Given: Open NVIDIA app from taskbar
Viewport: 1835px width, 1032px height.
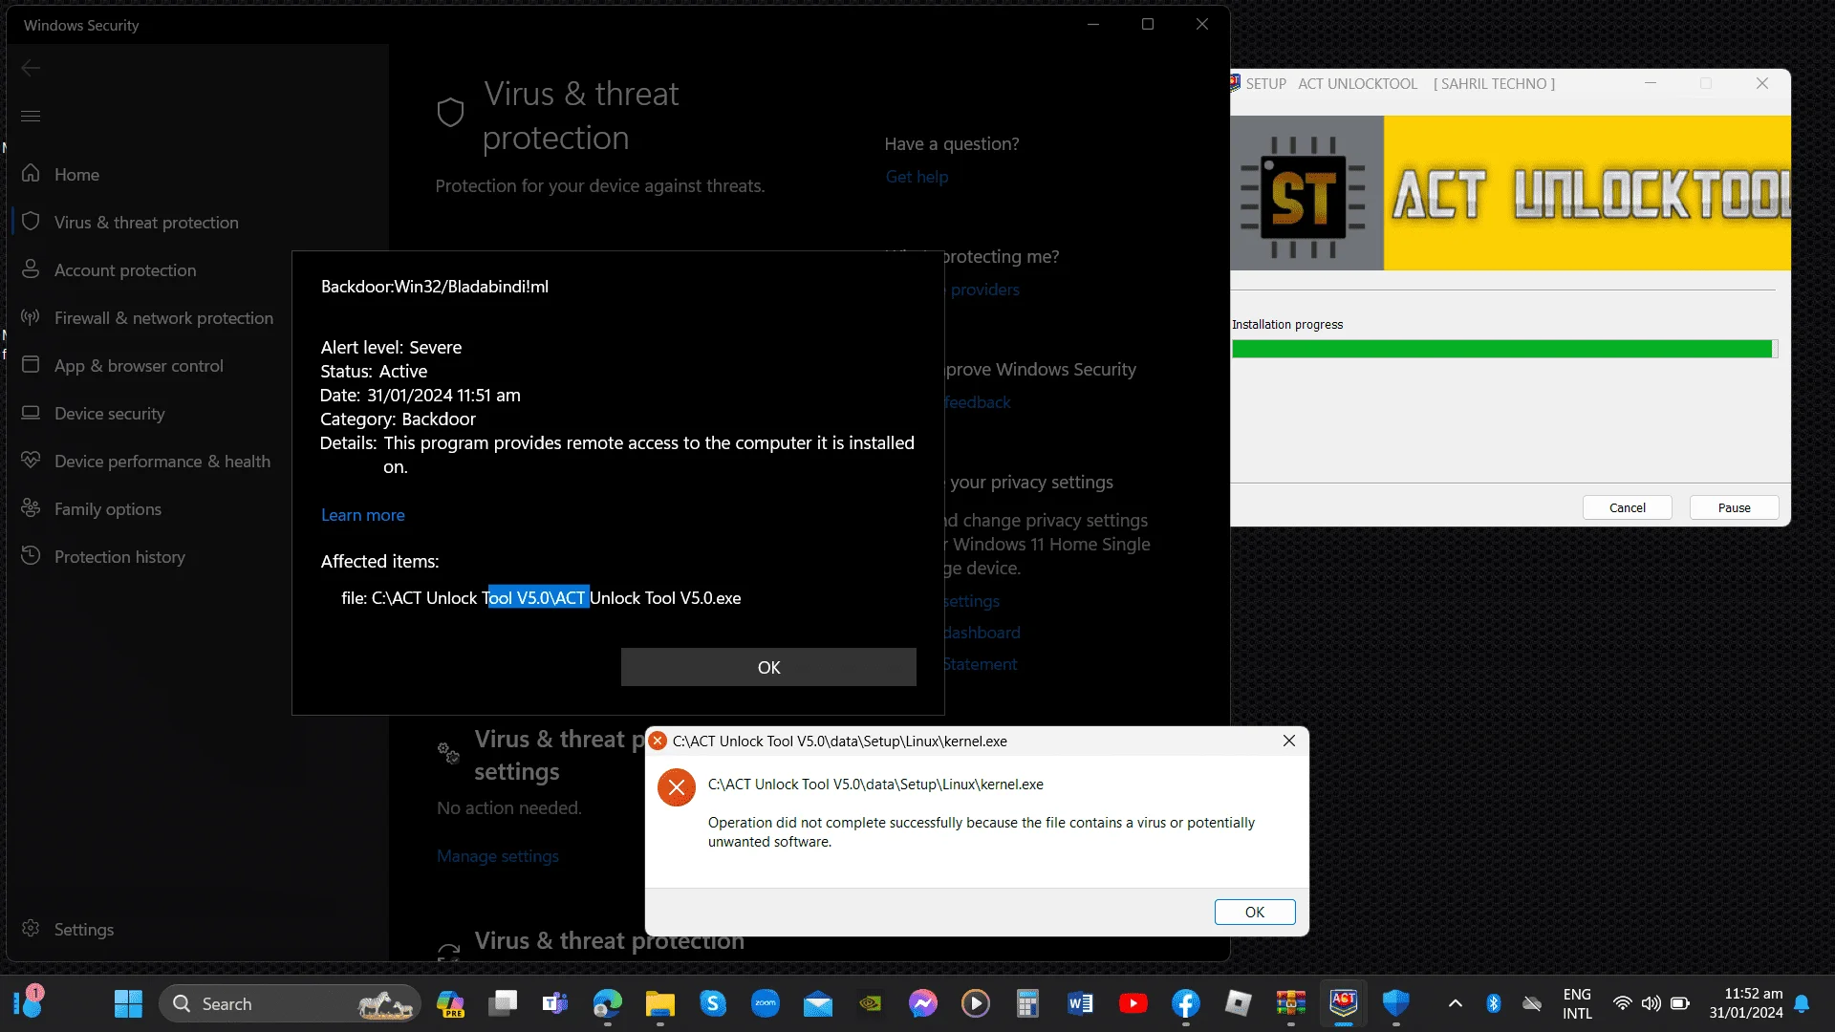Looking at the screenshot, I should [871, 1003].
